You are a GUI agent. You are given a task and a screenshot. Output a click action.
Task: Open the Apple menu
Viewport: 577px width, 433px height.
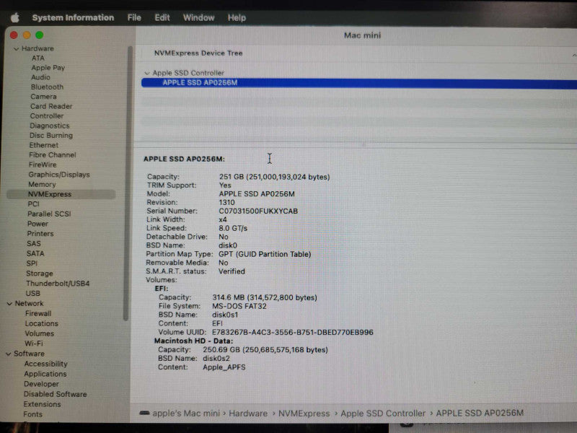[x=14, y=17]
